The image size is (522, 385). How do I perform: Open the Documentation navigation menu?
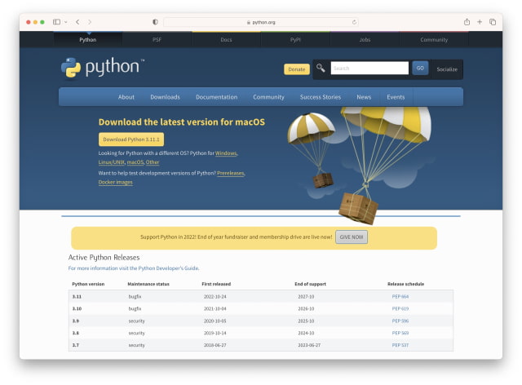216,97
